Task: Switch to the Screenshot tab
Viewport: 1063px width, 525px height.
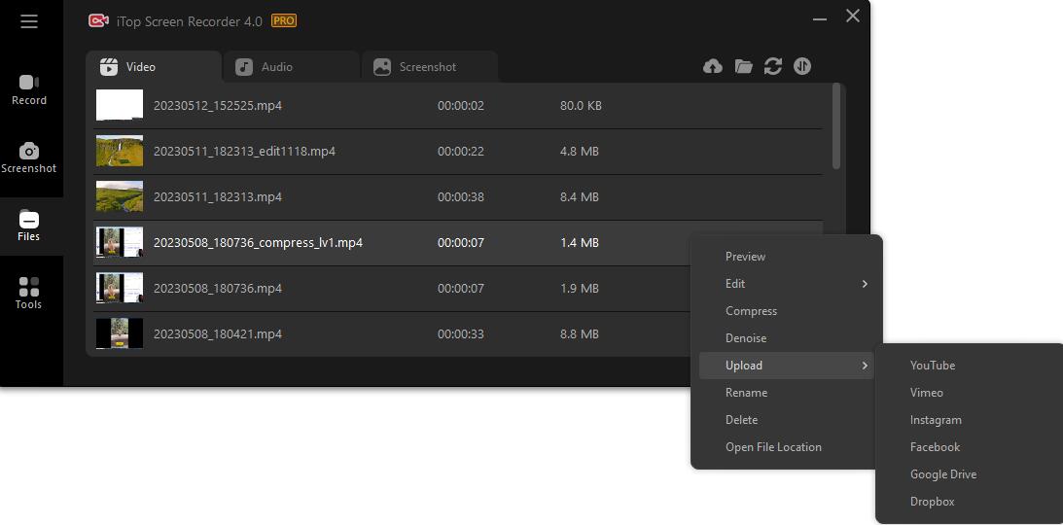Action: pyautogui.click(x=427, y=67)
